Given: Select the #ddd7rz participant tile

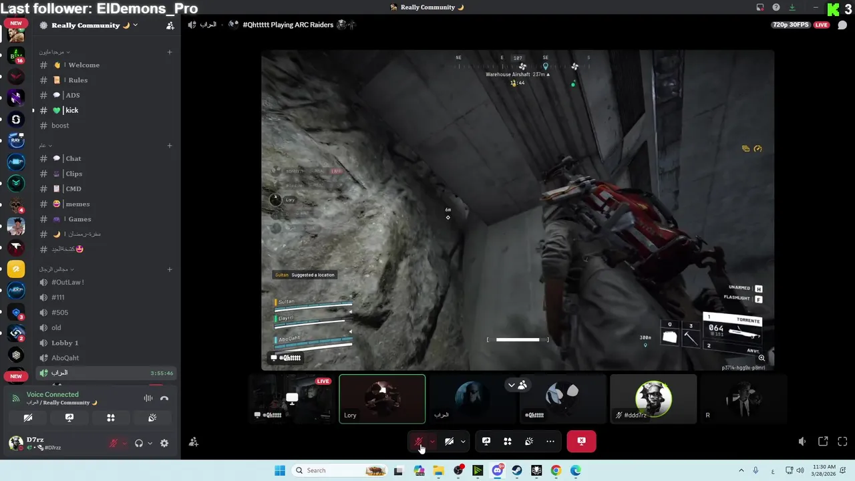Looking at the screenshot, I should pyautogui.click(x=653, y=399).
